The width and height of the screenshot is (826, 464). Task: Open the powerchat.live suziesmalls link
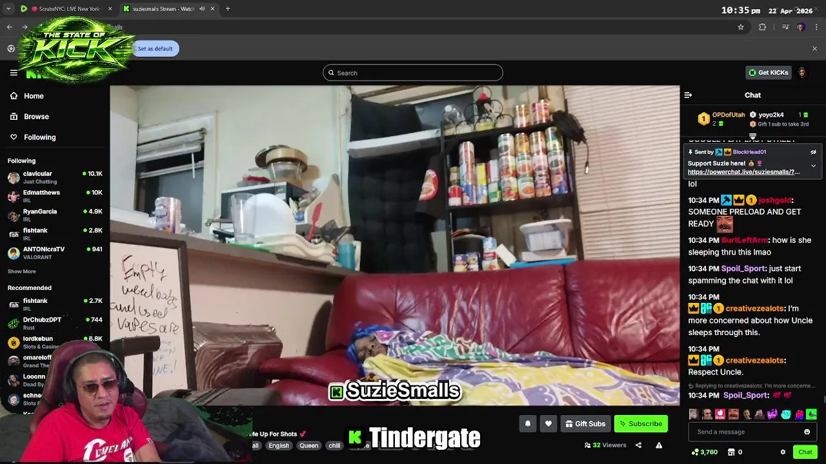(x=743, y=172)
